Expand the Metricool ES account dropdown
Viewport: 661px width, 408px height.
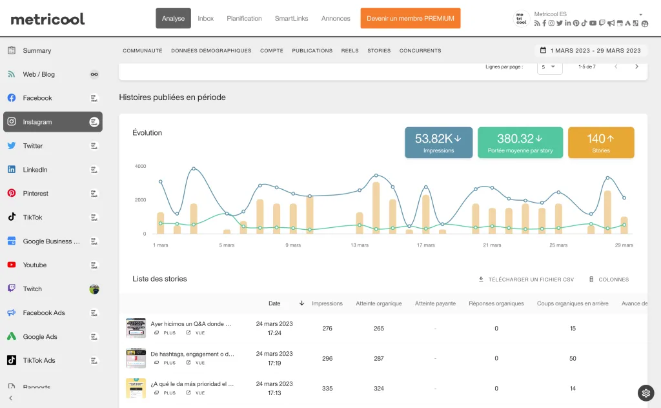pyautogui.click(x=640, y=14)
